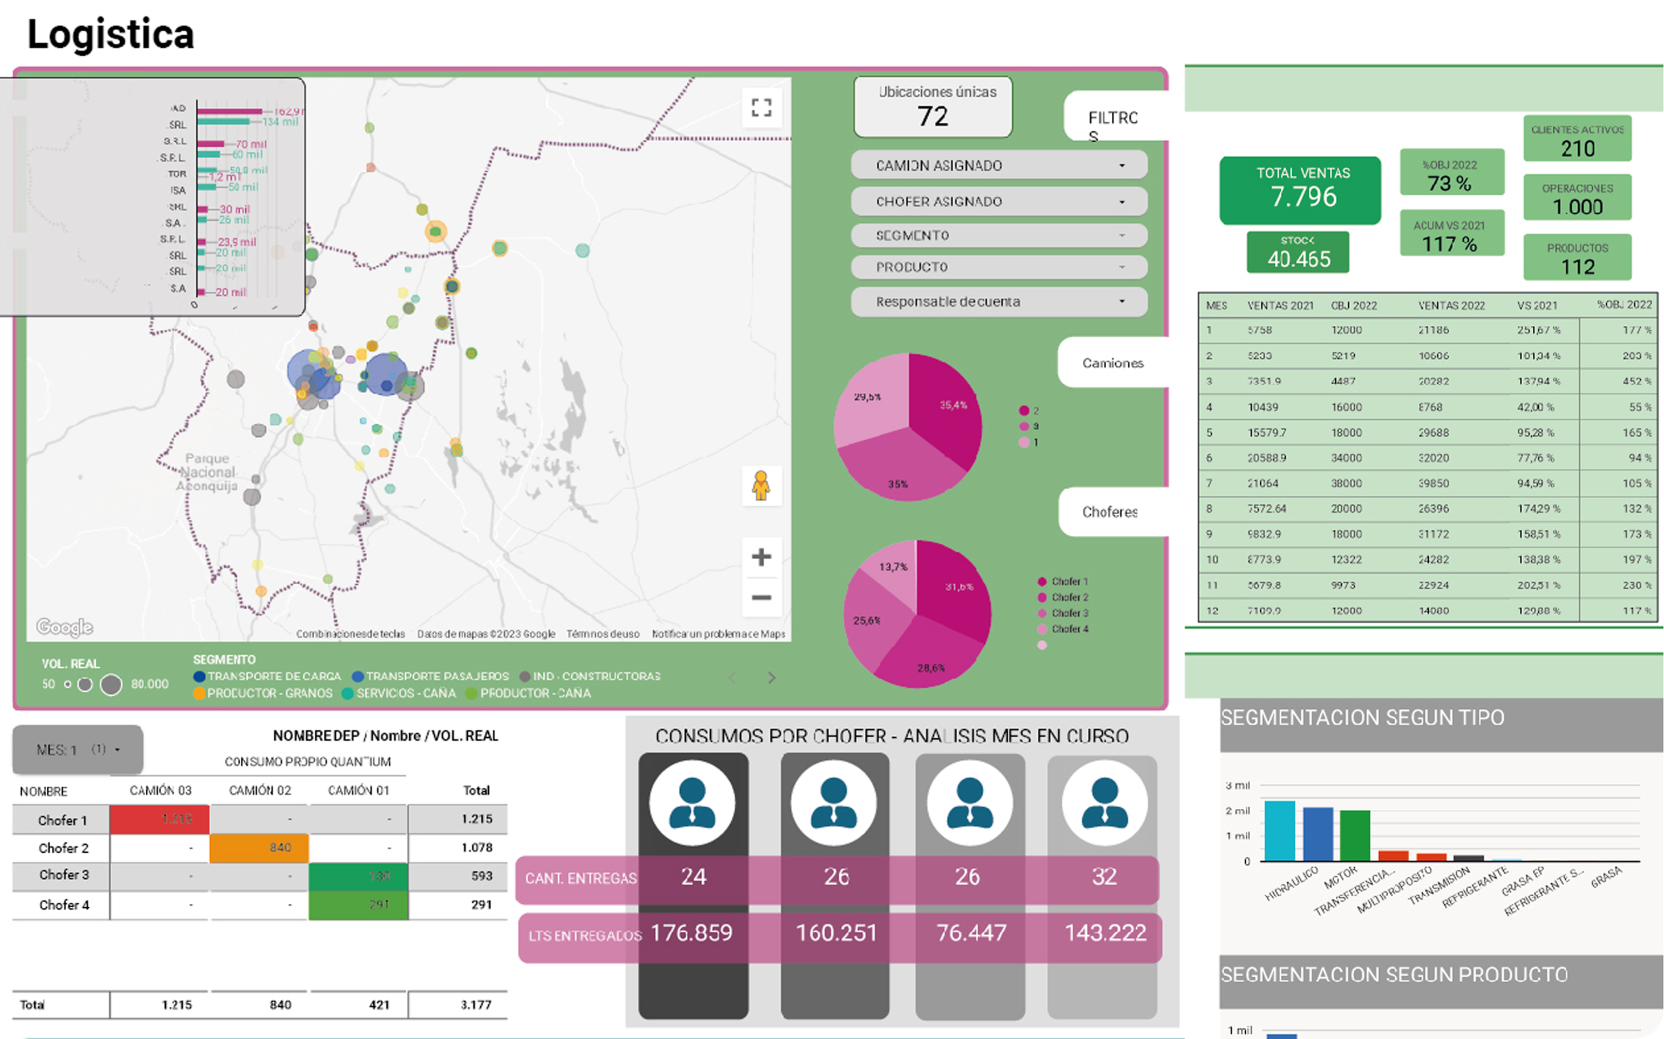Open Responsable de cuenta filter

tap(998, 302)
